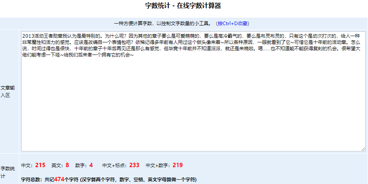
Task: Click the total character count 474
Action: pos(59,180)
